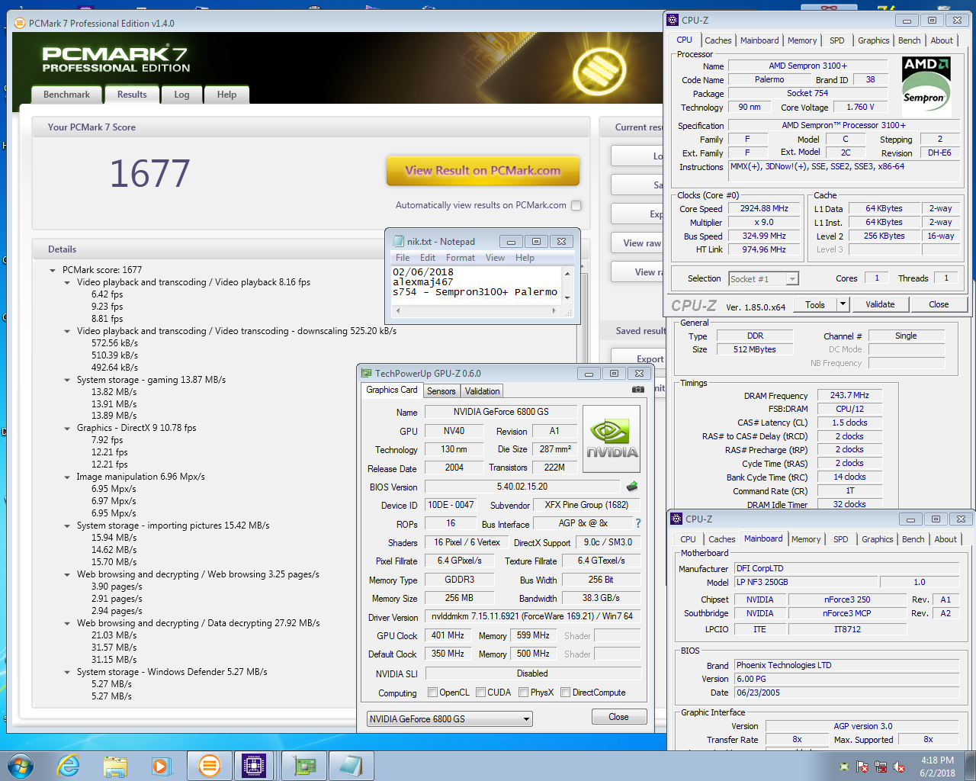
Task: Collapse System storage Windows Defender node
Action: 67,673
